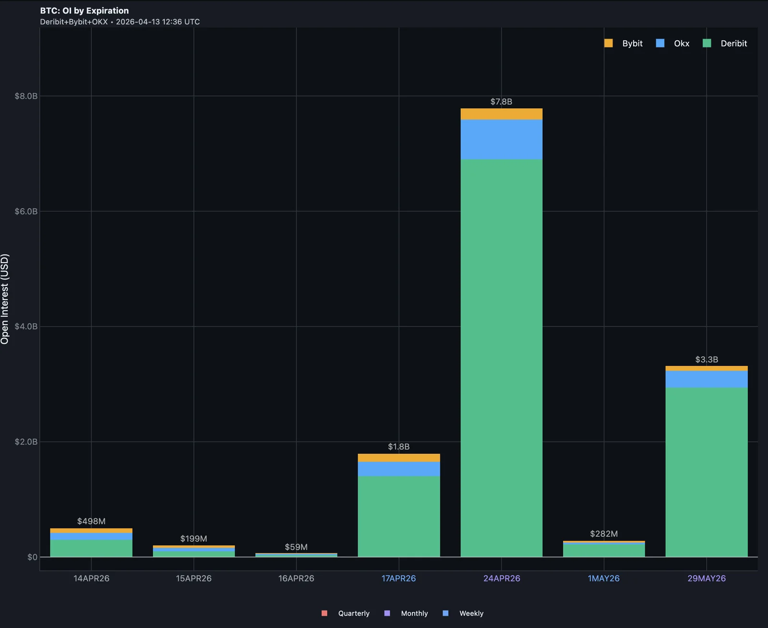Click the orange Bybit legend swatch

[x=609, y=43]
